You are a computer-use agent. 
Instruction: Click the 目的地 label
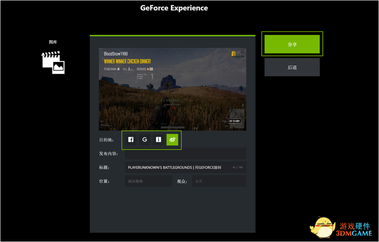[x=107, y=140]
